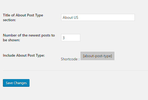Click the word 'section:' in title label
Image resolution: width=148 pixels, height=100 pixels.
tap(9, 20)
